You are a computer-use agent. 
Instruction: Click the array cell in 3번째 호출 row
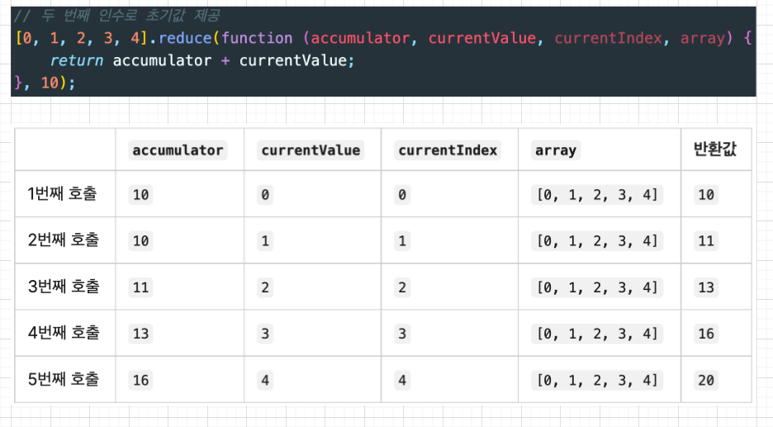pyautogui.click(x=597, y=287)
